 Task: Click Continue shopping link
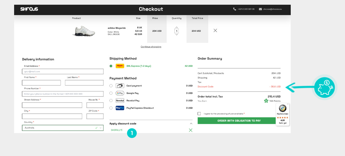(151, 47)
